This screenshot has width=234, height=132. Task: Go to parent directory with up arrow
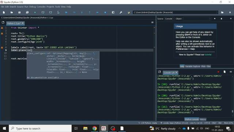click(230, 12)
